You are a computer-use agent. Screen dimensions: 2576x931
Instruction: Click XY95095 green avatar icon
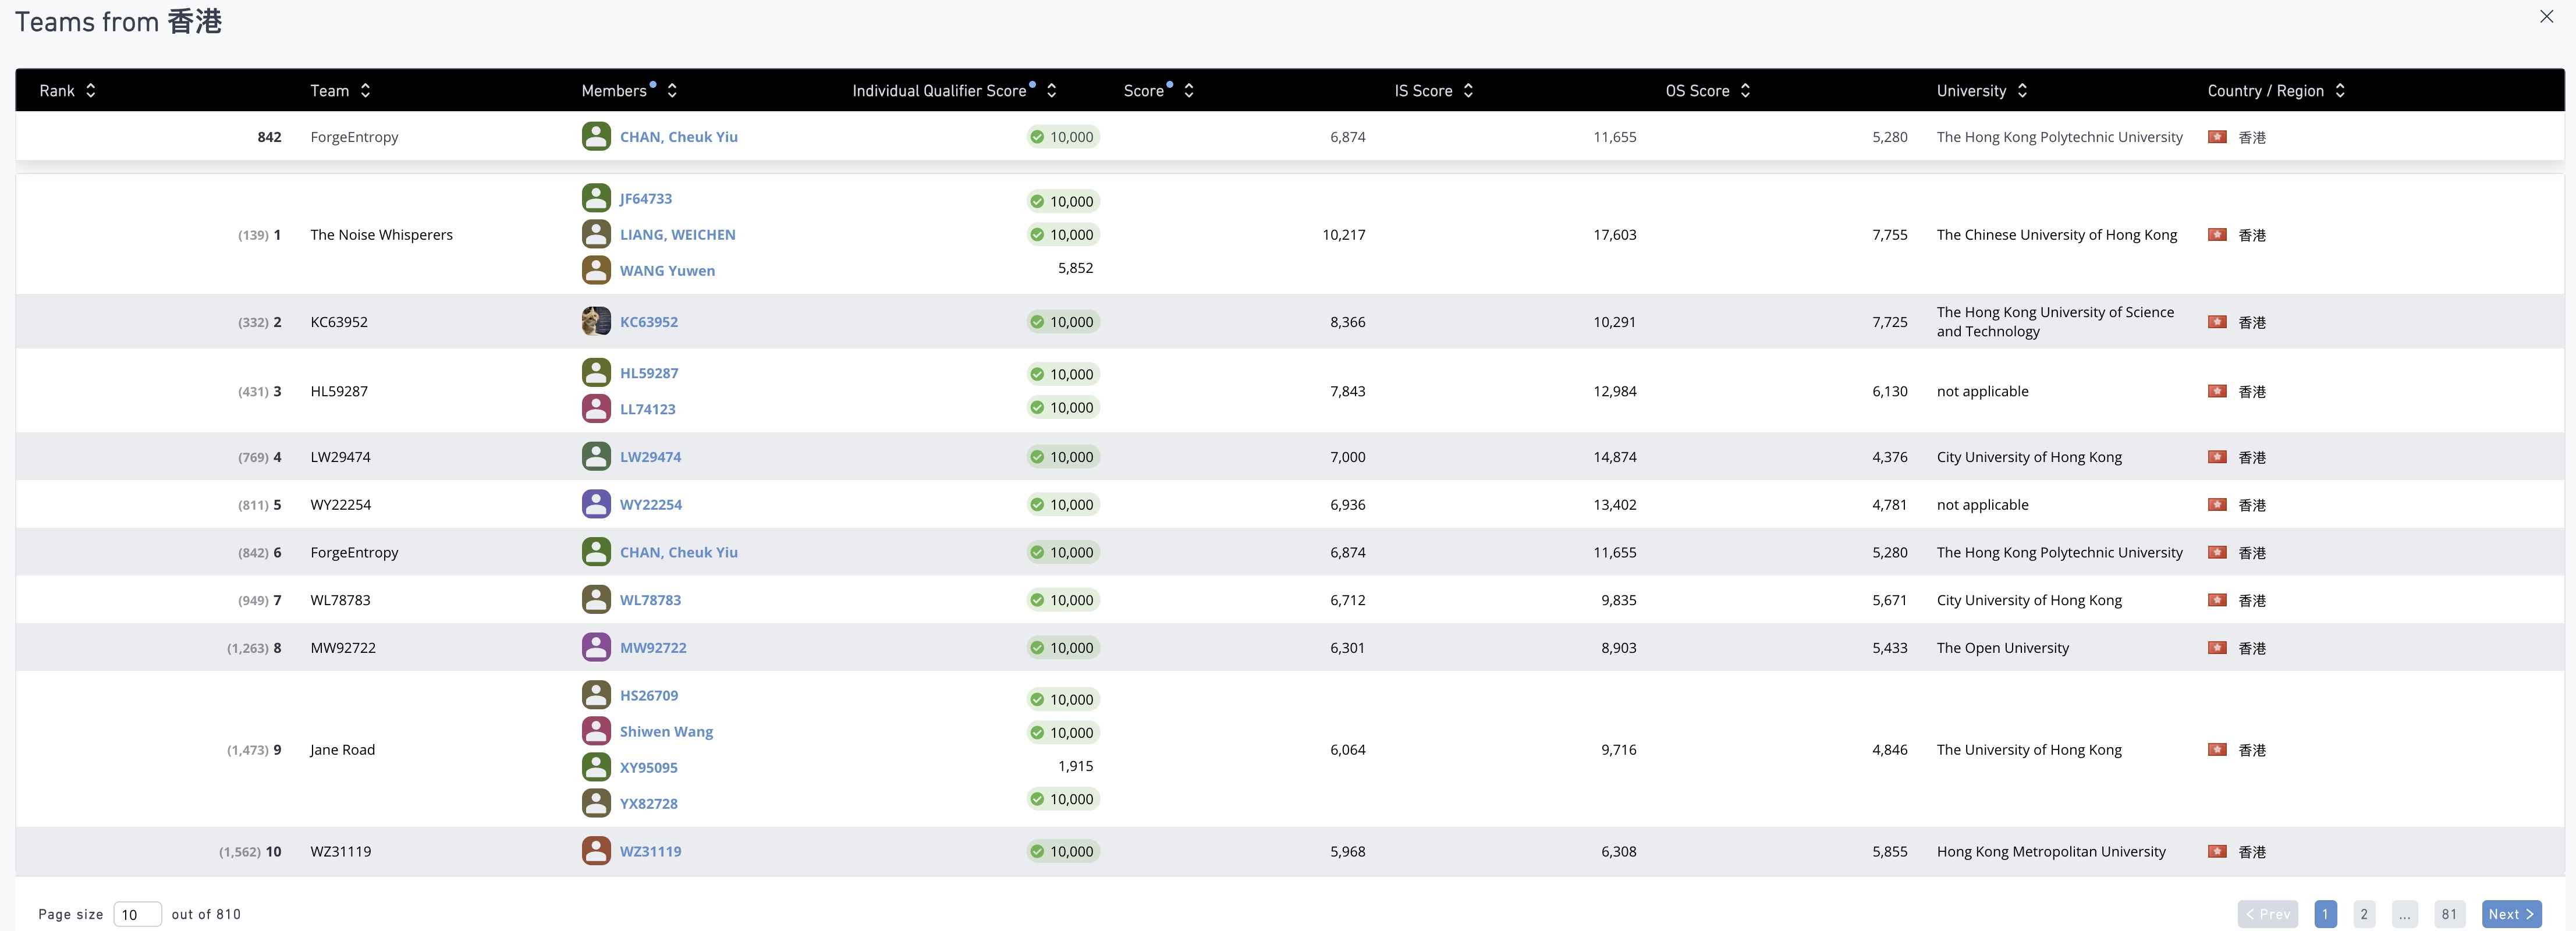click(x=596, y=766)
